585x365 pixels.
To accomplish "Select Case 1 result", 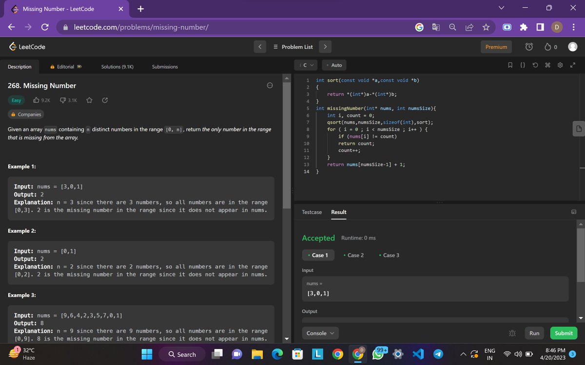I will coord(318,255).
